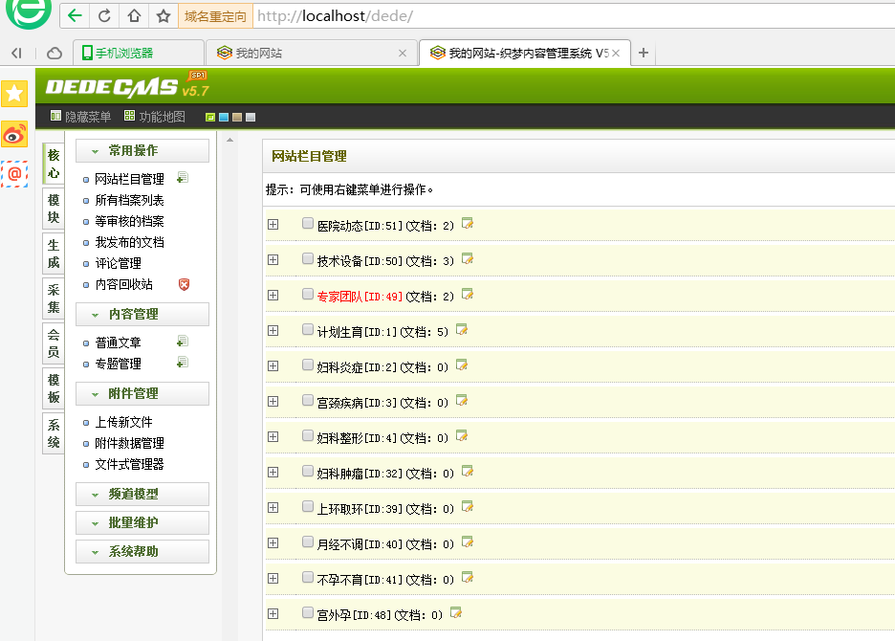Expand the 频道模型 menu section
This screenshot has height=641, width=895.
142,494
